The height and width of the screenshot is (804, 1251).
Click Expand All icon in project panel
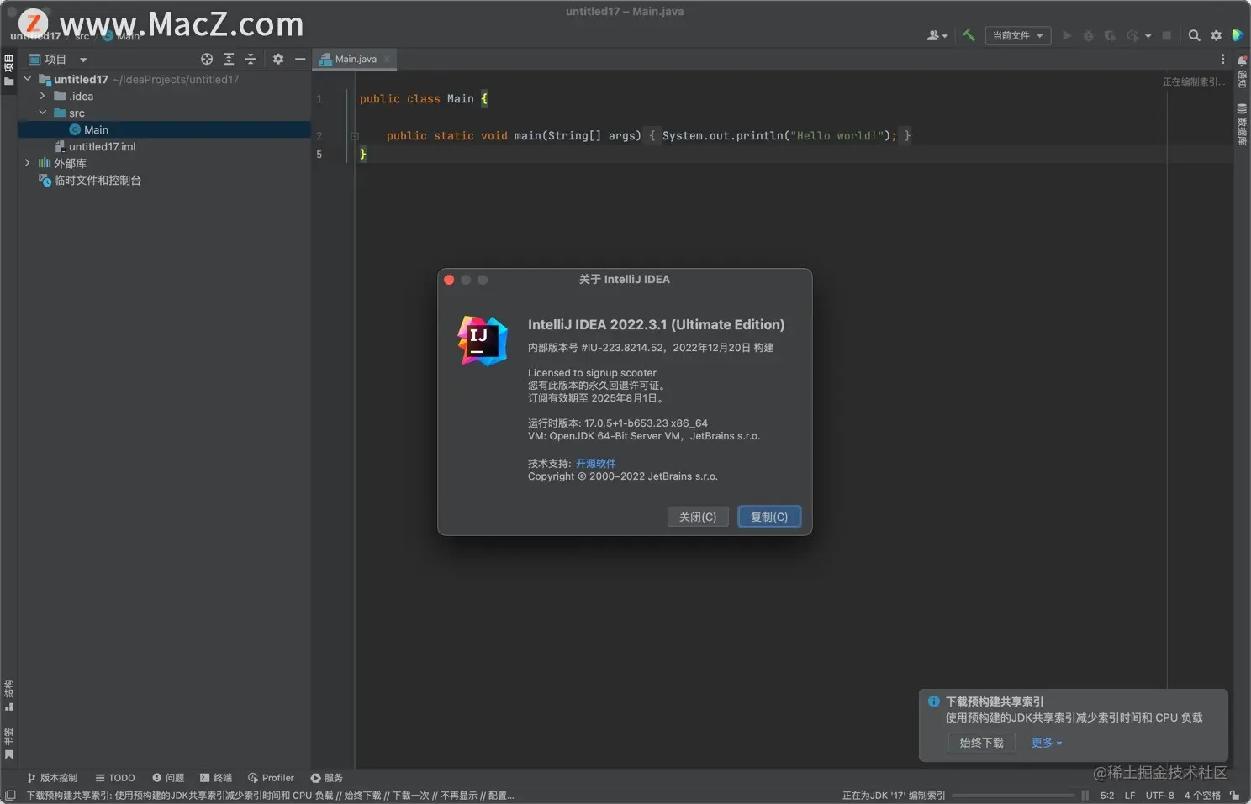pos(229,59)
